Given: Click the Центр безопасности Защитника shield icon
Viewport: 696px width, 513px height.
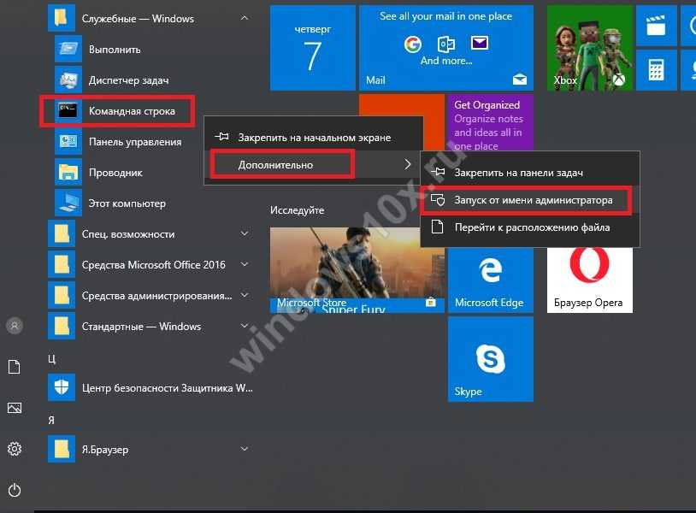Looking at the screenshot, I should (62, 387).
